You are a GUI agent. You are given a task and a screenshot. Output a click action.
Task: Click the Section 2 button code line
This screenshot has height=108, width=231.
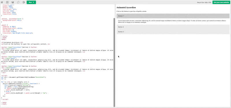click(19, 57)
